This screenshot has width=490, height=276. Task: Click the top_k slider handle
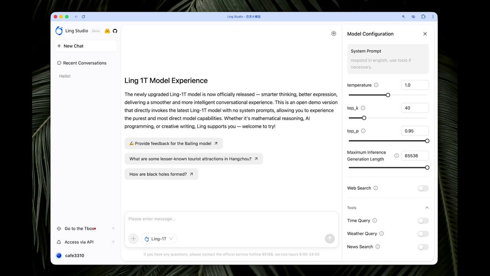[364, 118]
